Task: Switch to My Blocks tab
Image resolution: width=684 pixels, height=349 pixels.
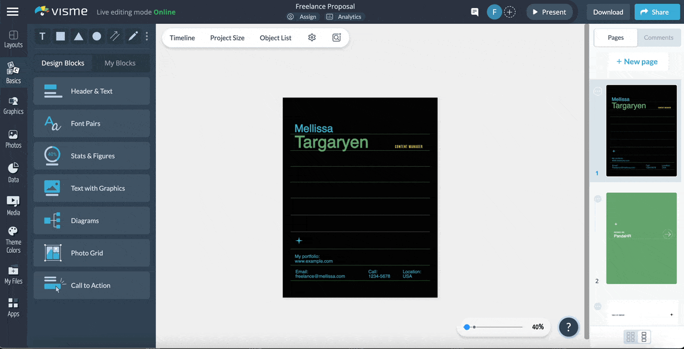Action: click(120, 63)
